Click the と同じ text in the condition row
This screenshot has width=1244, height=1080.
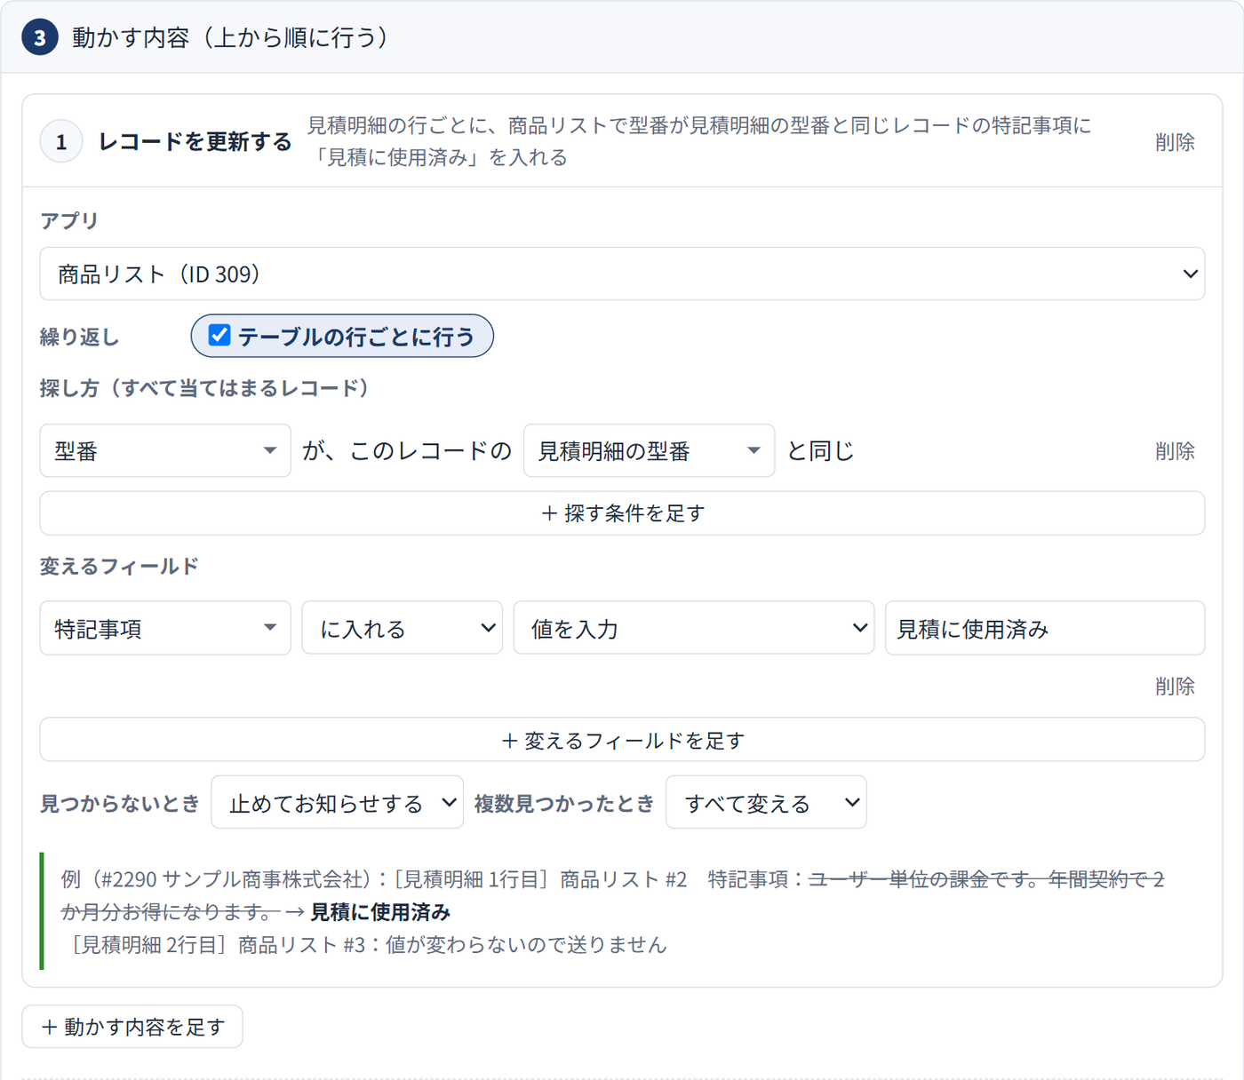coord(820,451)
